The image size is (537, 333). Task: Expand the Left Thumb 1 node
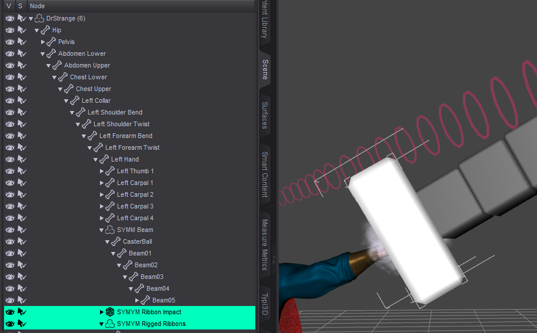click(x=102, y=171)
